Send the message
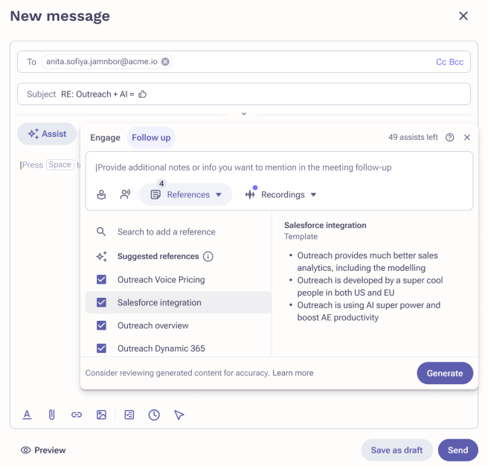Viewport: 488px width, 466px height. tap(457, 450)
